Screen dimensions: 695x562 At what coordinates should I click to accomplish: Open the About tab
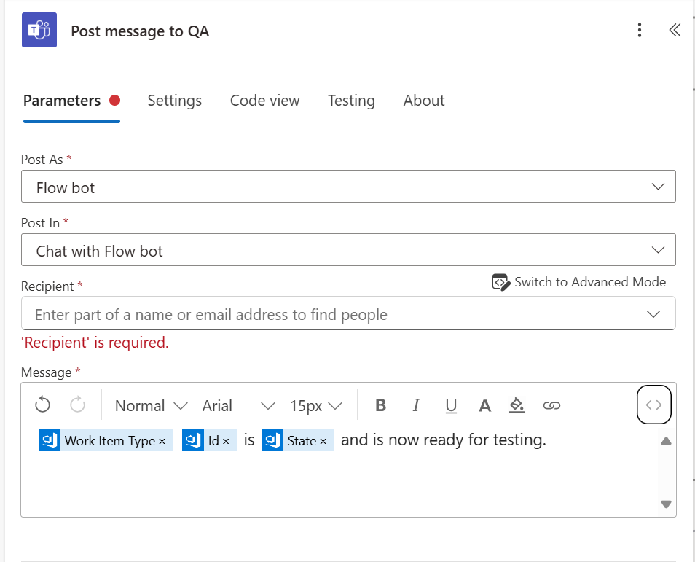(424, 101)
